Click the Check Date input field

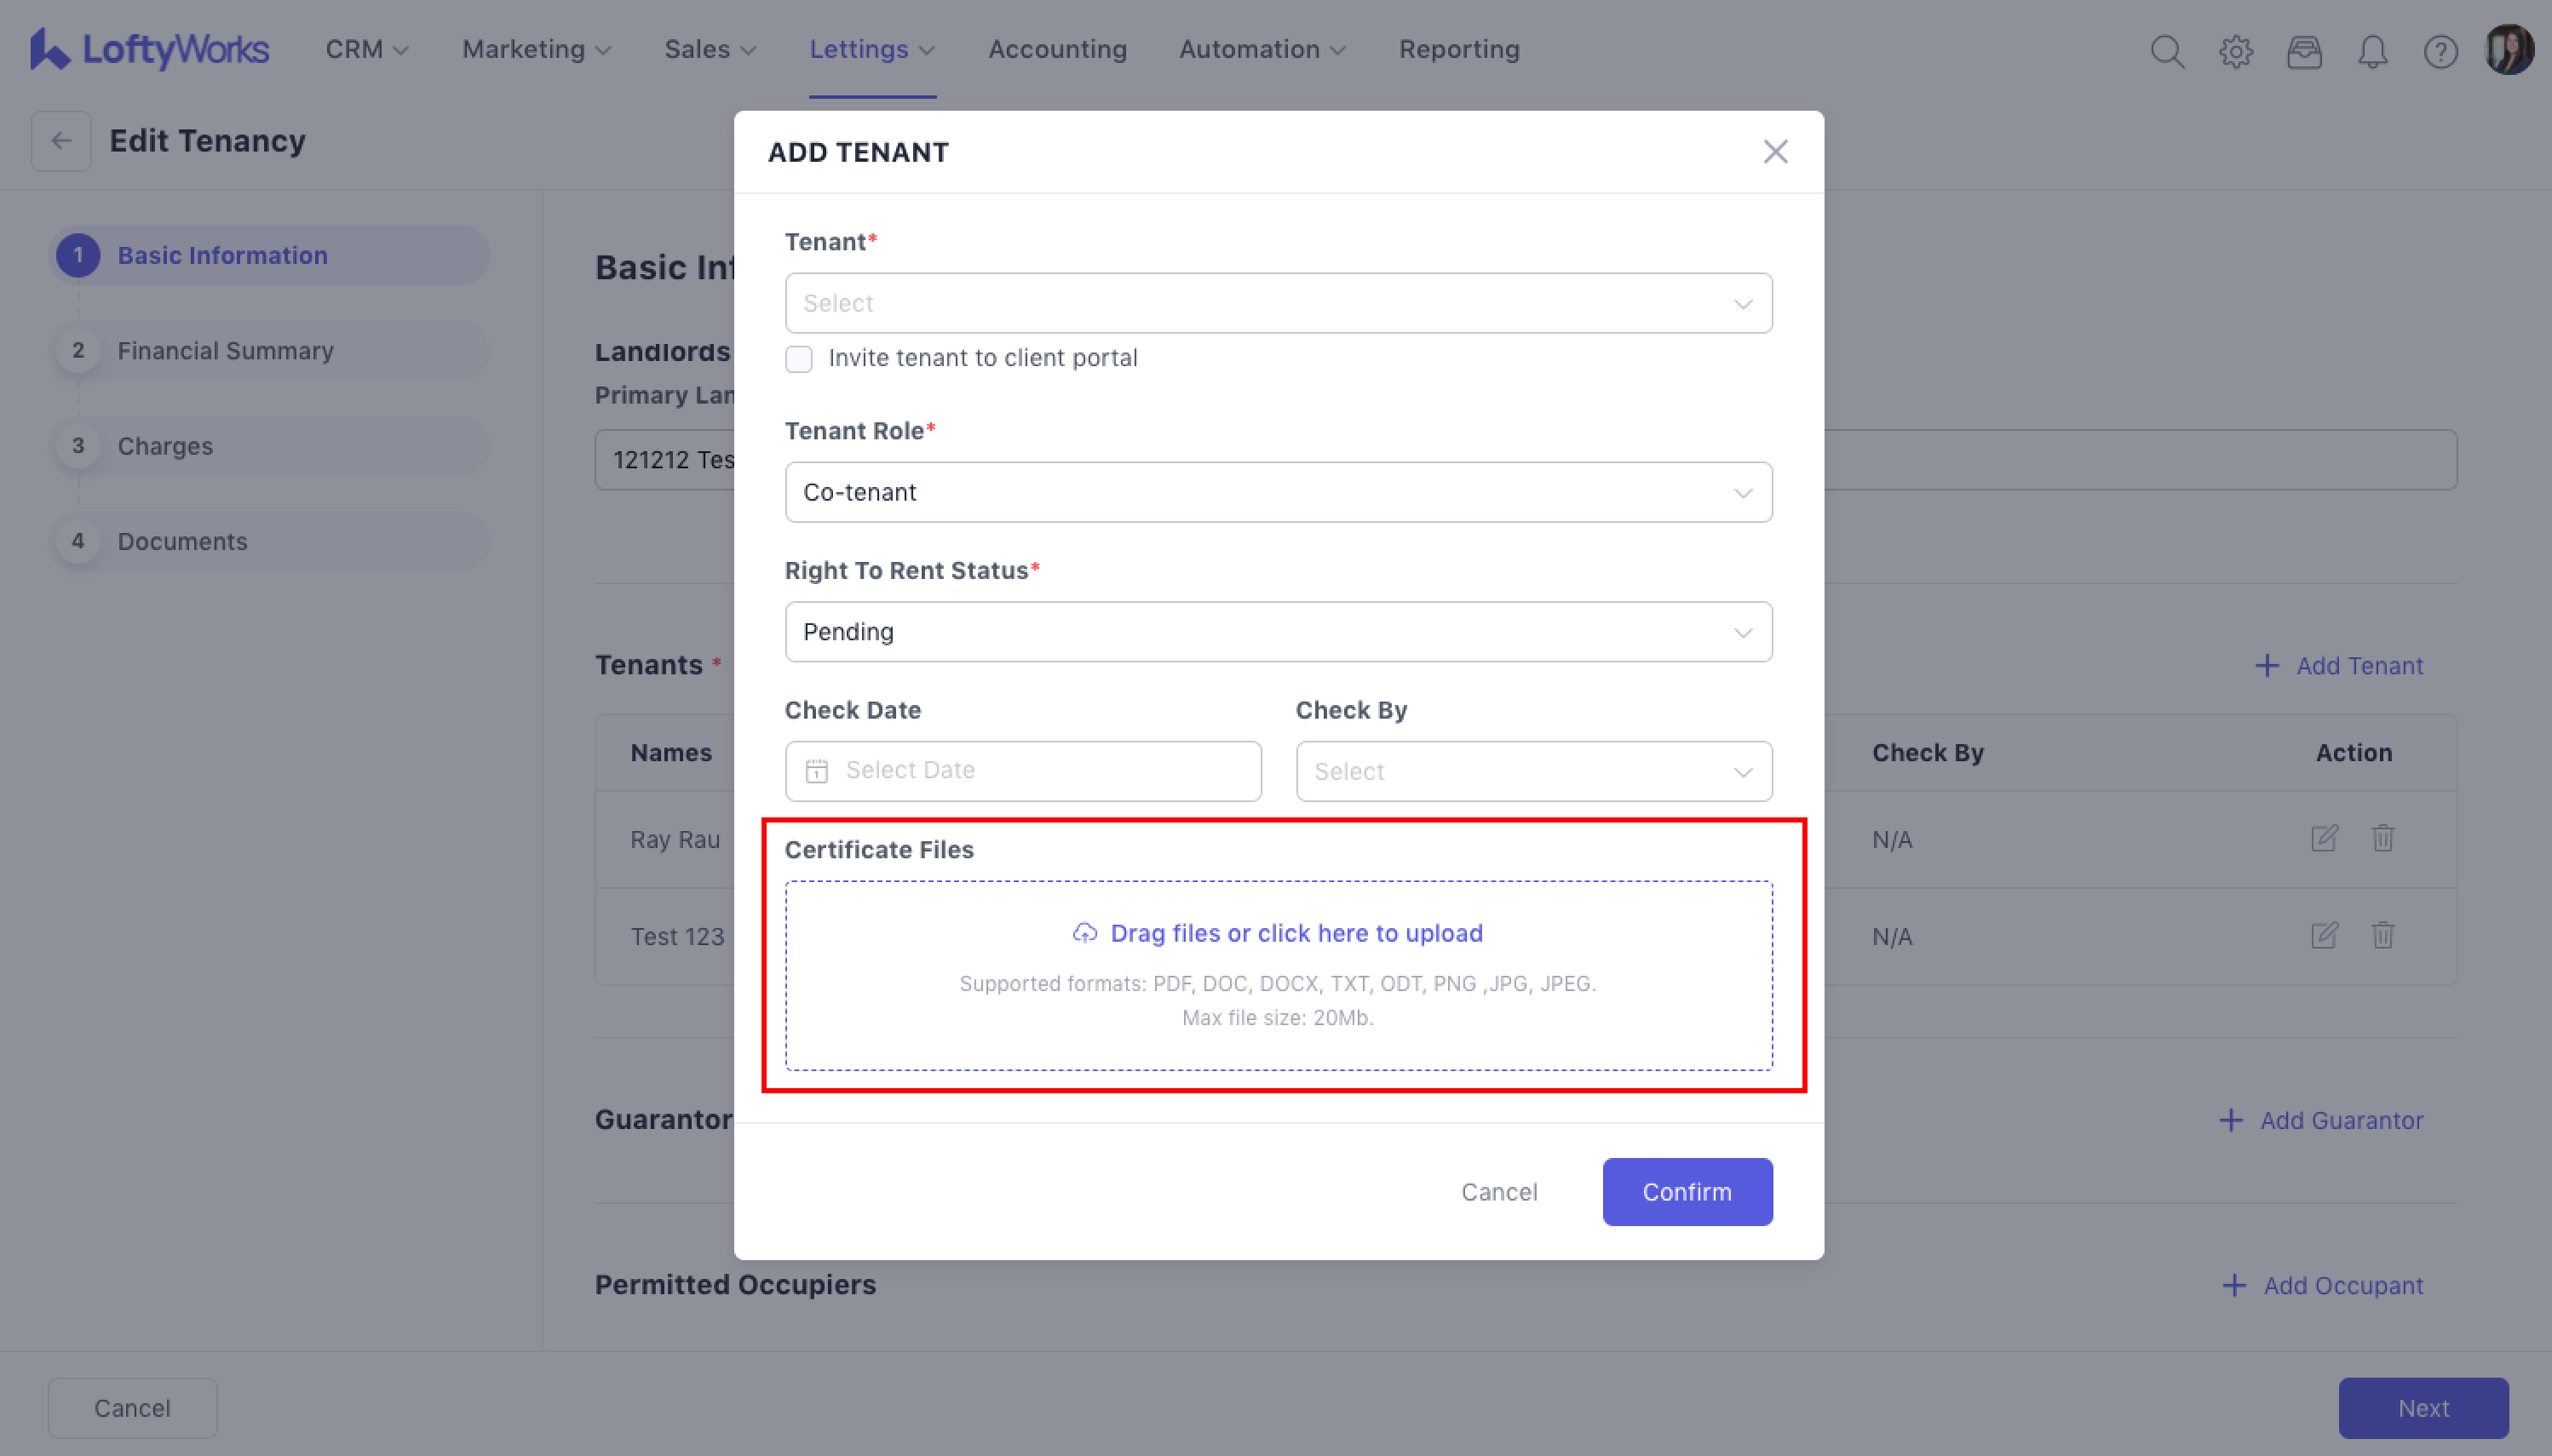point(1022,771)
